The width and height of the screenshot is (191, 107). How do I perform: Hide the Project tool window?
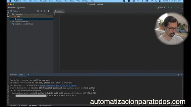pos(52,11)
